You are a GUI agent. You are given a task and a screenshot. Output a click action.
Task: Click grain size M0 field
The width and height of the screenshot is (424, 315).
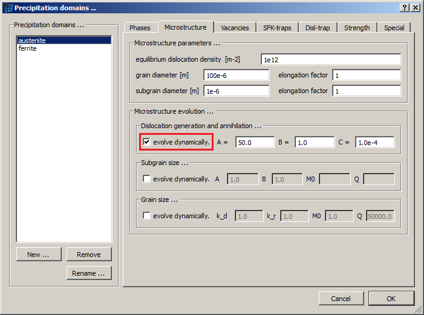(x=339, y=216)
